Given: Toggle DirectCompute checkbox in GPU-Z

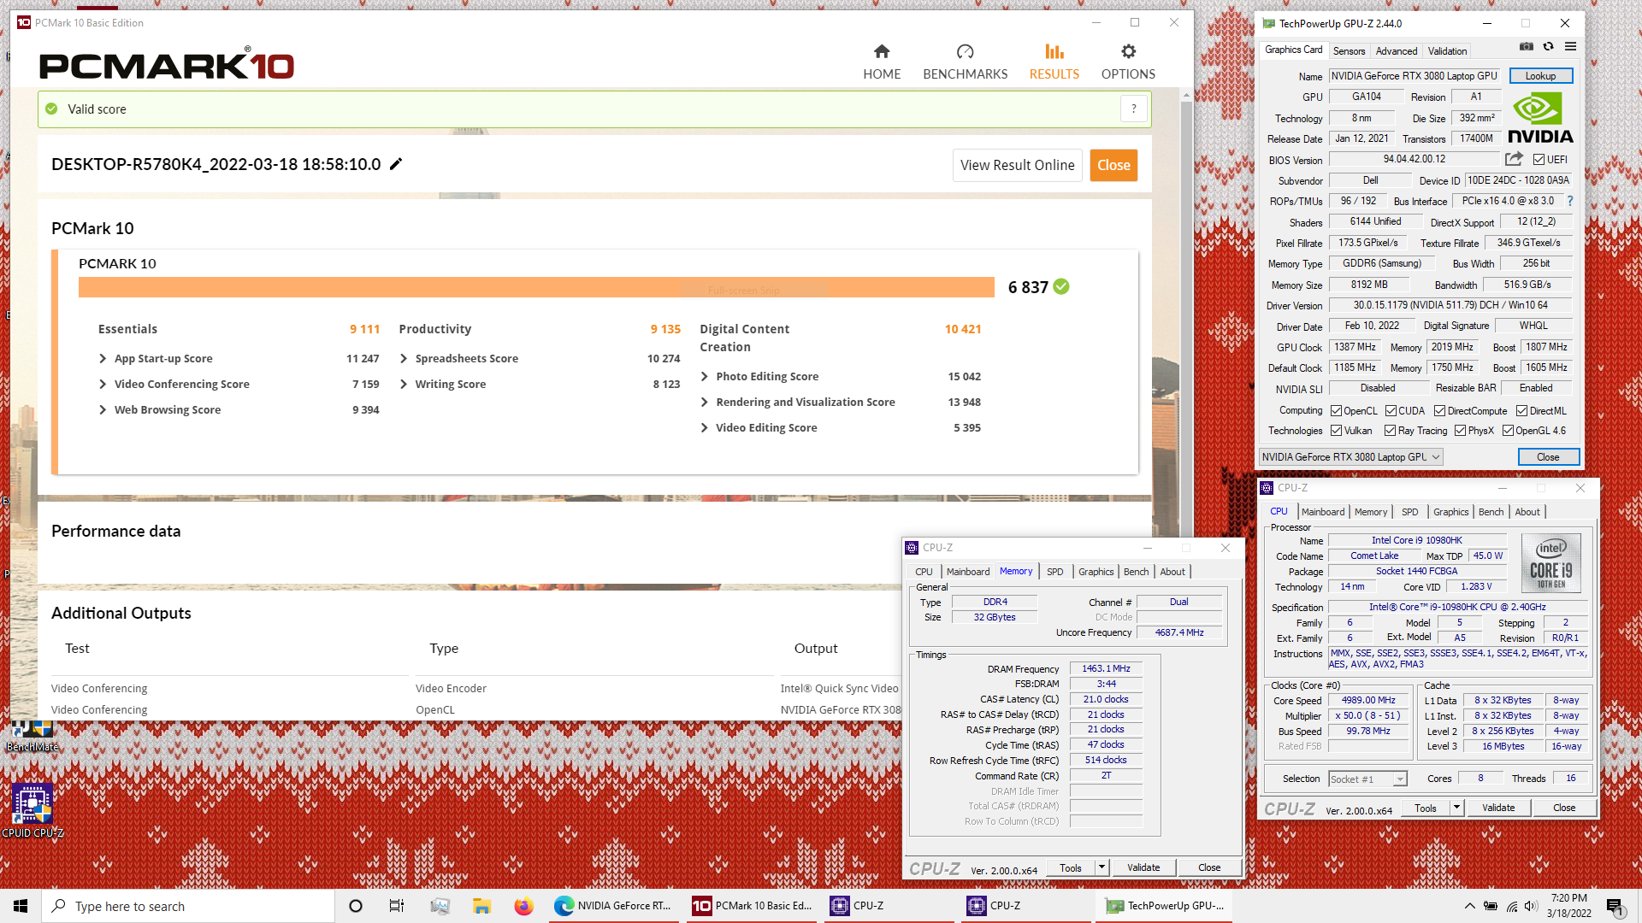Looking at the screenshot, I should (x=1439, y=411).
